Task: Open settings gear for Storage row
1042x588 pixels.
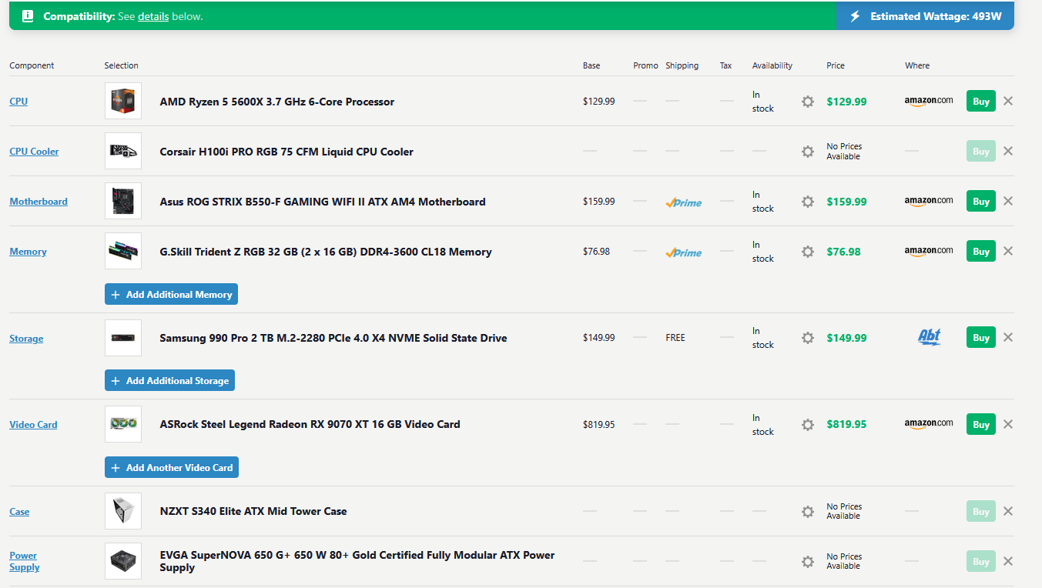Action: click(x=808, y=338)
